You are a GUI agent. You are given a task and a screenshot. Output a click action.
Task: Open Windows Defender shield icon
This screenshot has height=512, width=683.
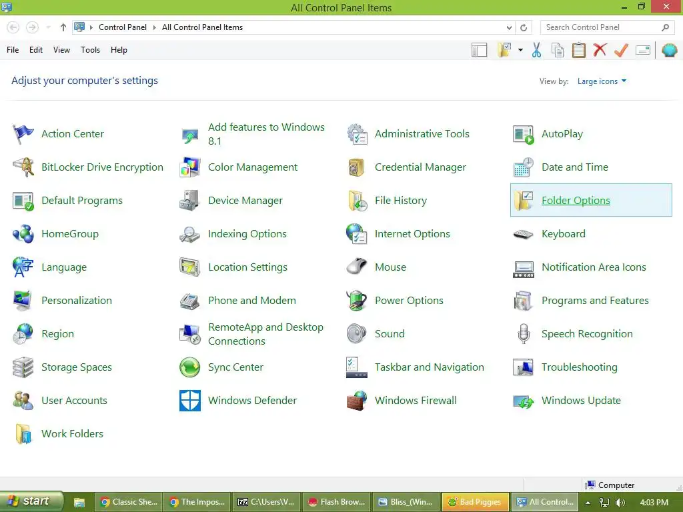coord(190,401)
